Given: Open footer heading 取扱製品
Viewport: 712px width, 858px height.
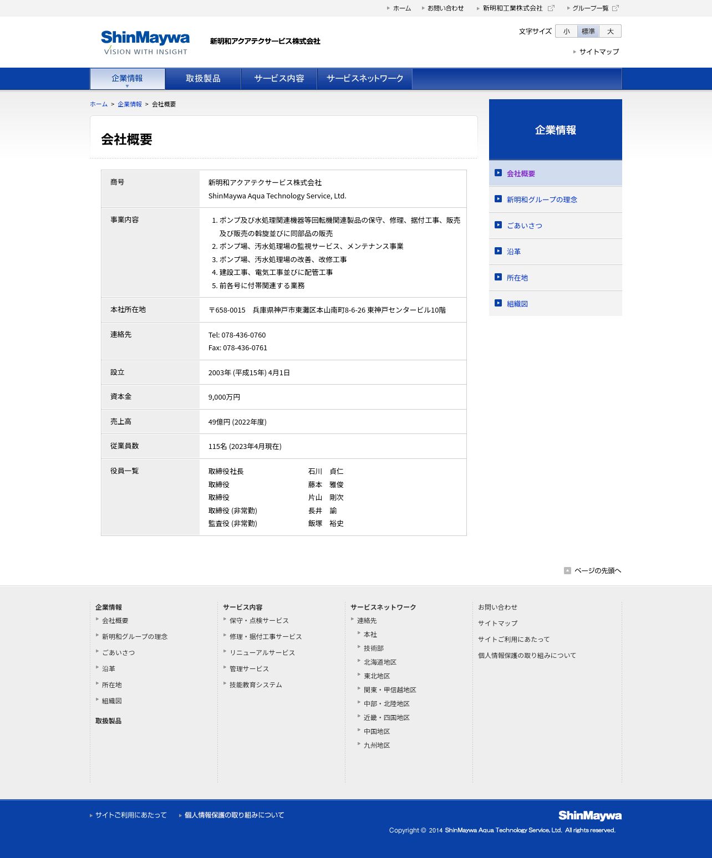Looking at the screenshot, I should point(108,721).
